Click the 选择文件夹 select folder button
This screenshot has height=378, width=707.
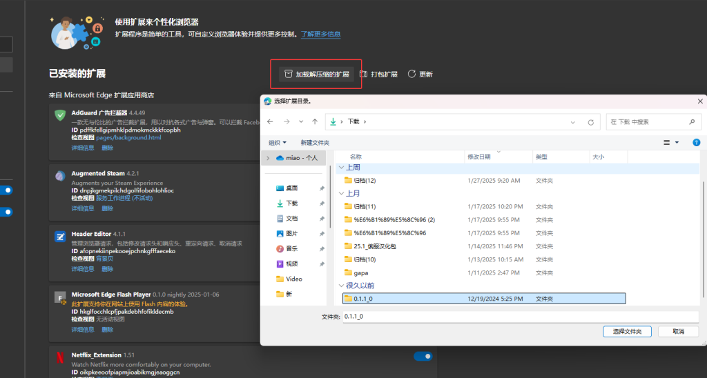[627, 332]
